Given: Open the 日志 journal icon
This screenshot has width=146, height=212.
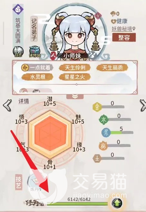Looking at the screenshot, I should (18, 52).
